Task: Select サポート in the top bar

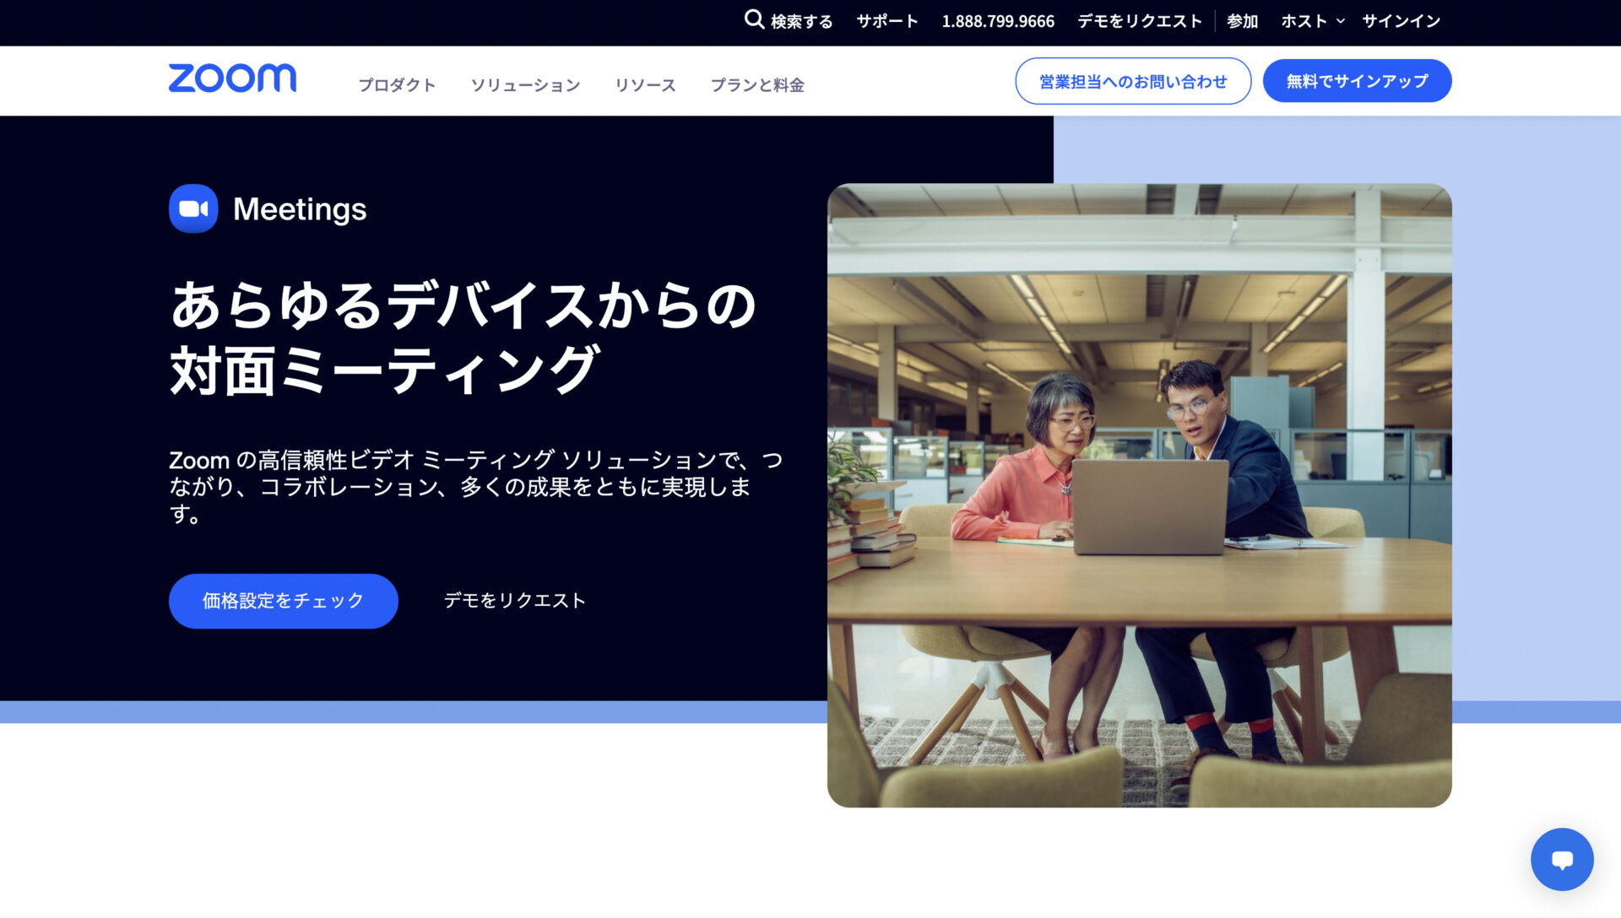Action: pyautogui.click(x=886, y=20)
